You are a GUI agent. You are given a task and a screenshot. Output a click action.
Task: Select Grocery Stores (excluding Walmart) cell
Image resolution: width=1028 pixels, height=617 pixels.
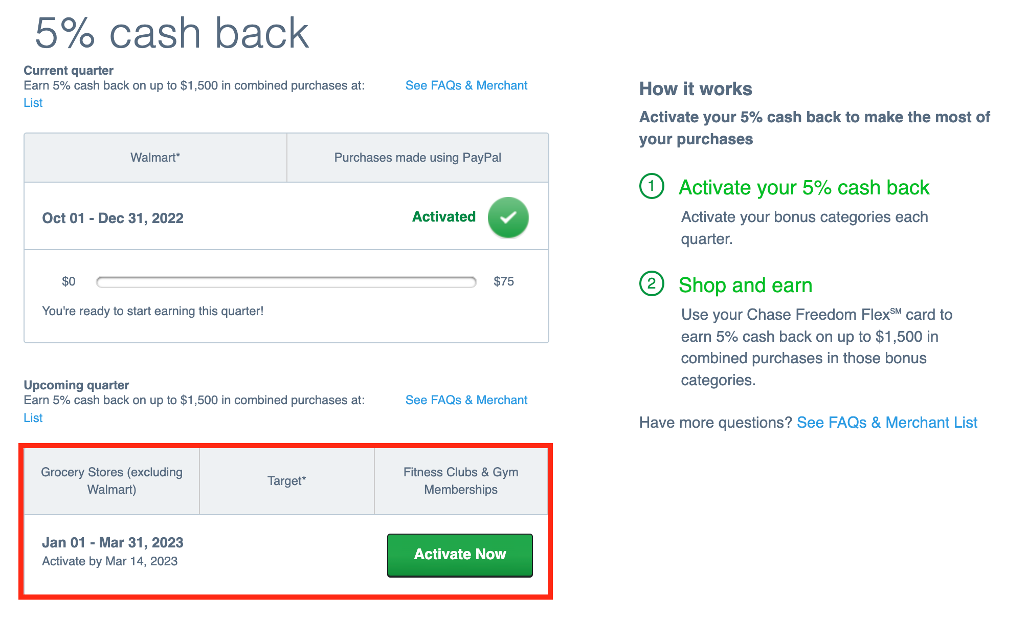[x=111, y=481]
